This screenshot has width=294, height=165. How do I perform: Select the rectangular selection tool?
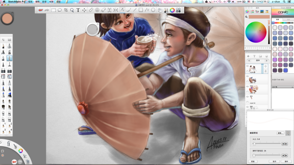coord(53,10)
